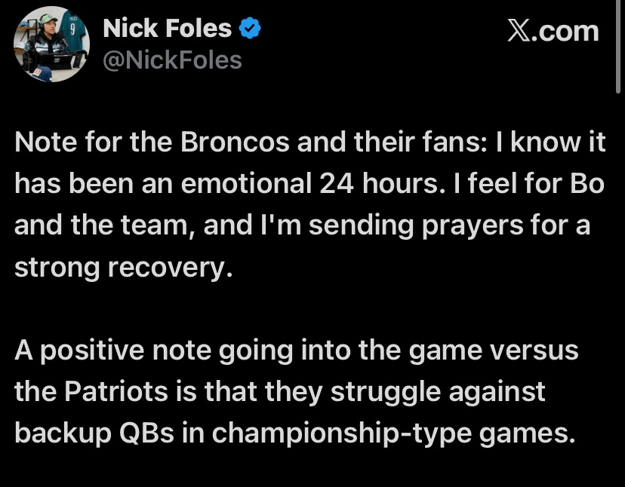This screenshot has height=487, width=625.
Task: Click the verified badge next to Nick Foles
Action: pyautogui.click(x=249, y=28)
